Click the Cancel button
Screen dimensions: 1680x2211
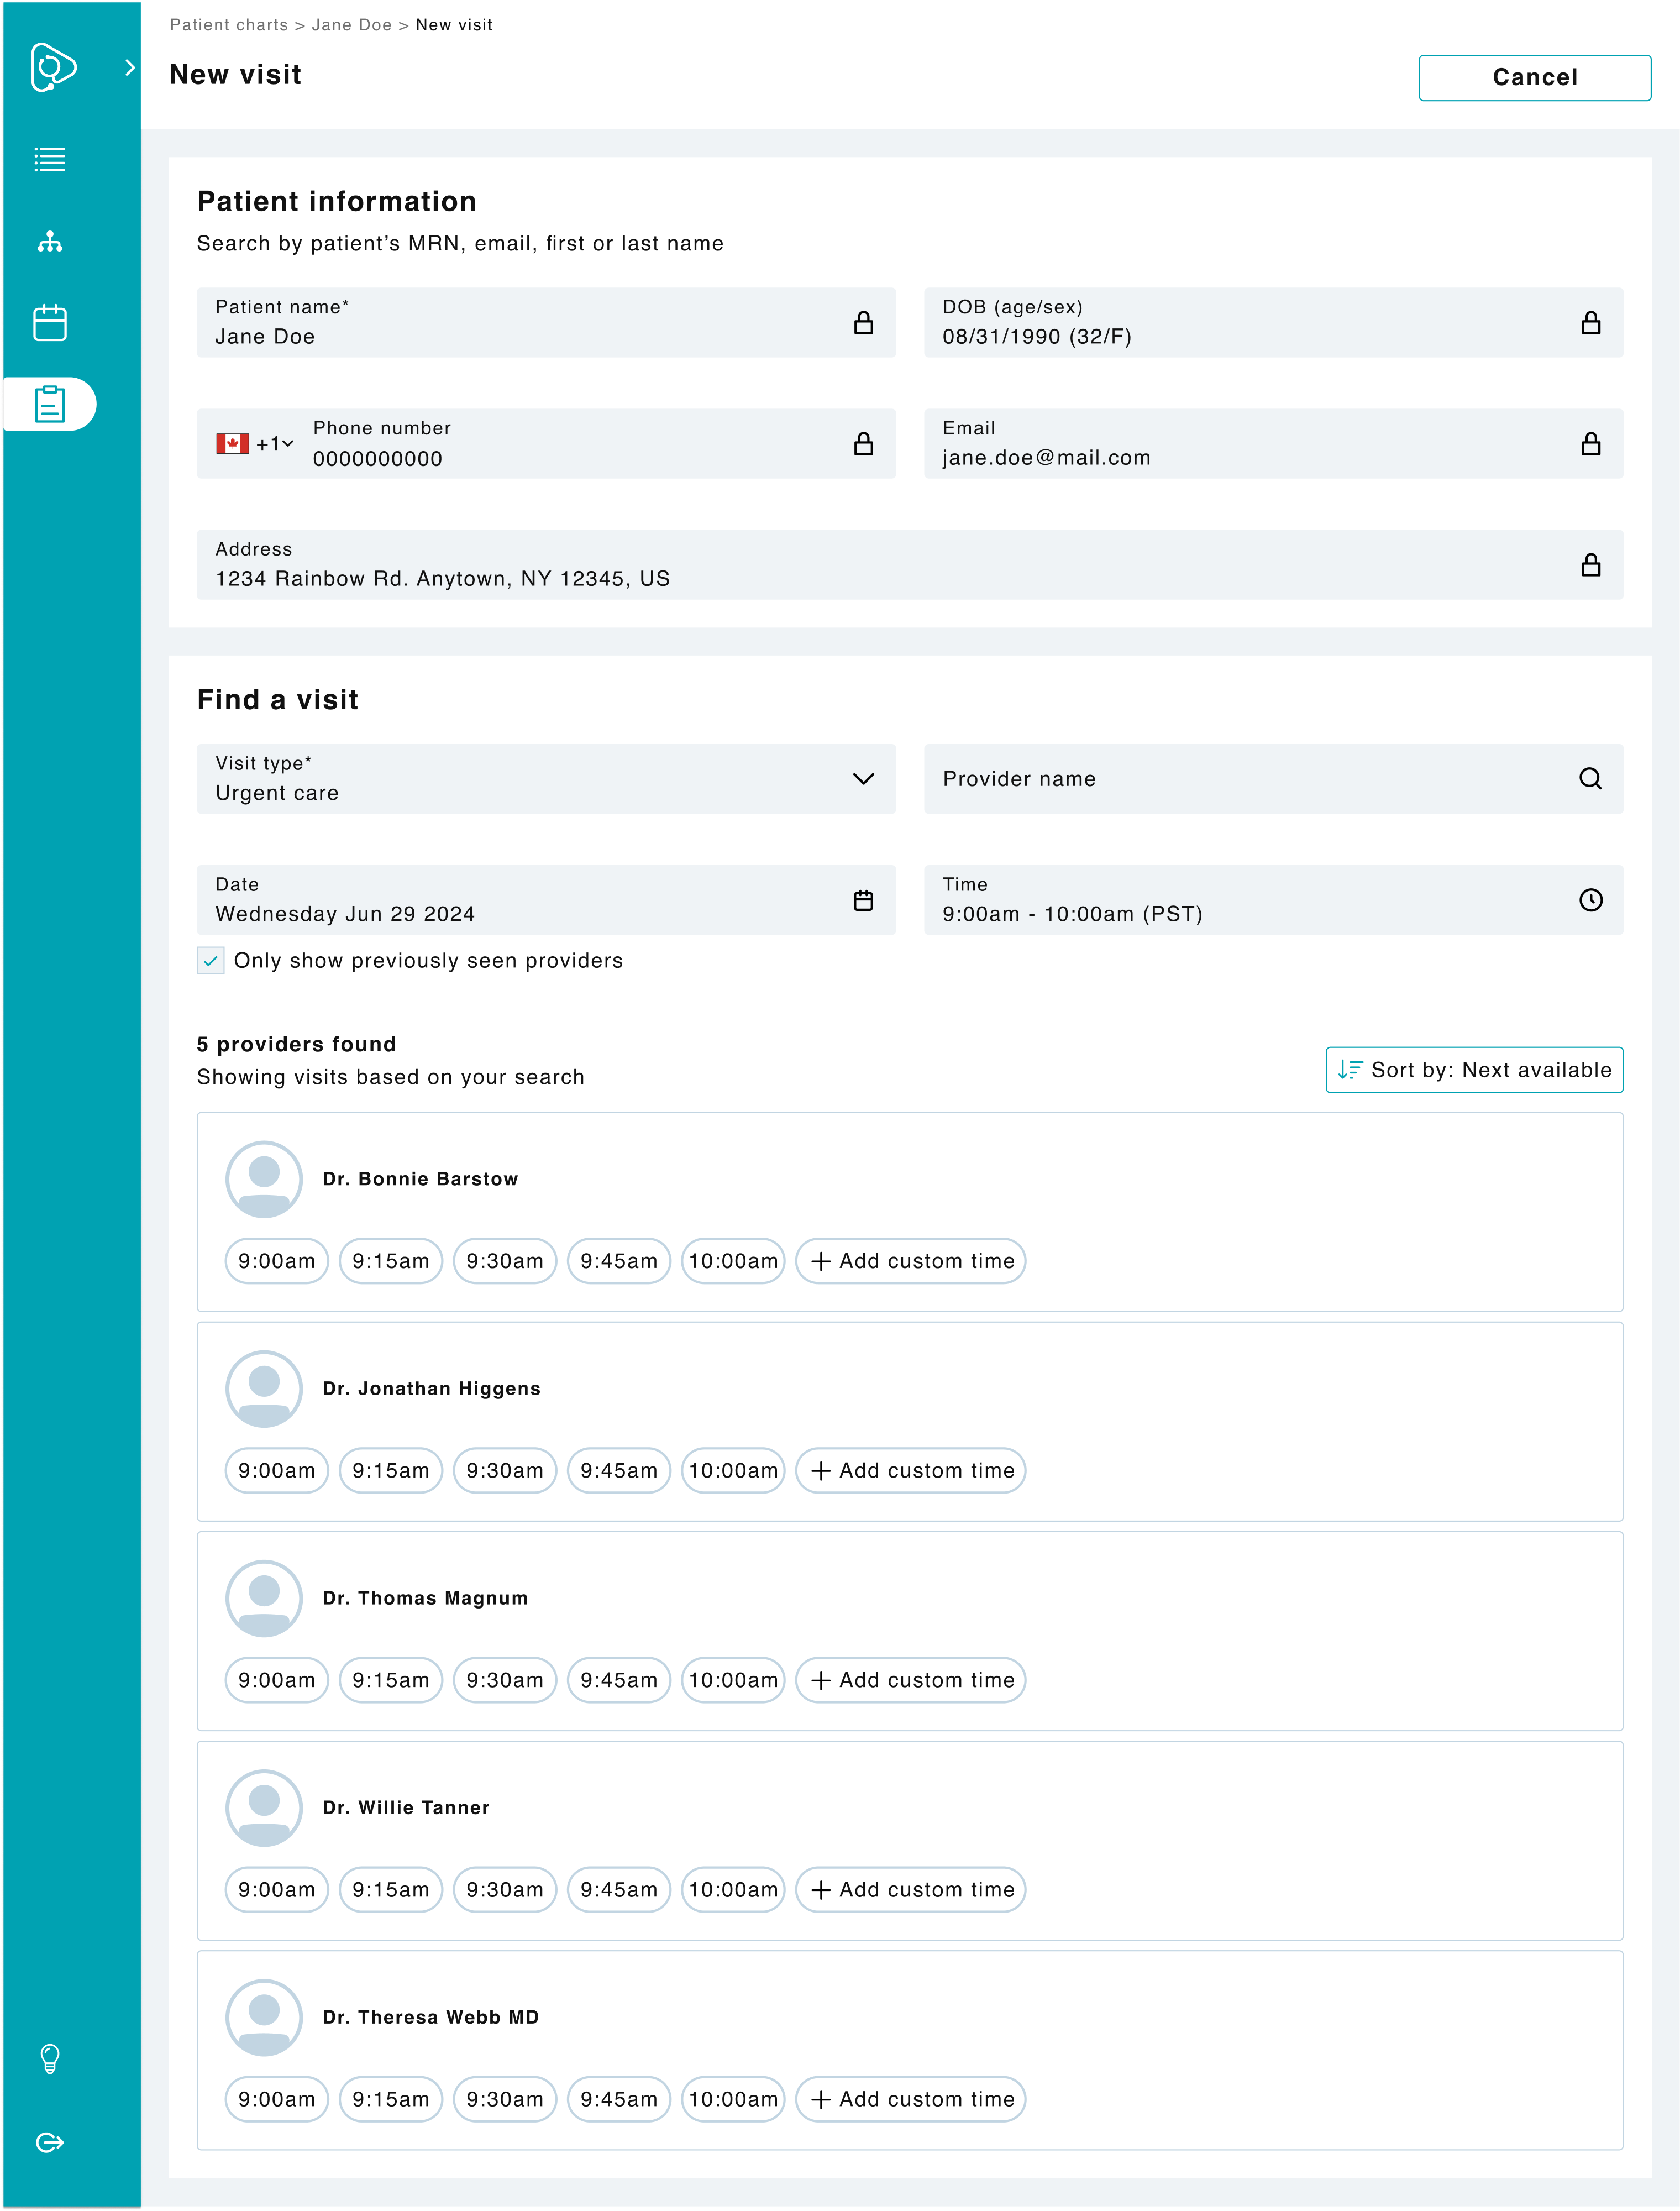[x=1534, y=77]
